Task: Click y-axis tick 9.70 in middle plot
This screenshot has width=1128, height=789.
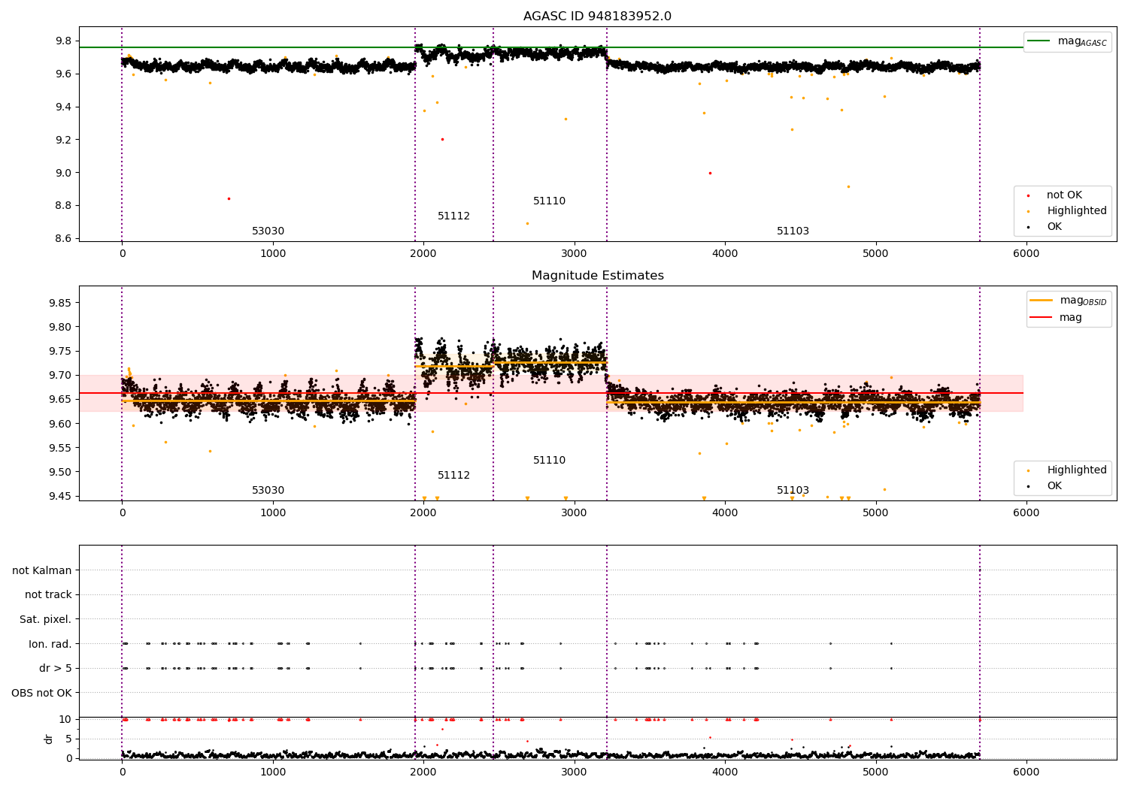Action: point(60,375)
